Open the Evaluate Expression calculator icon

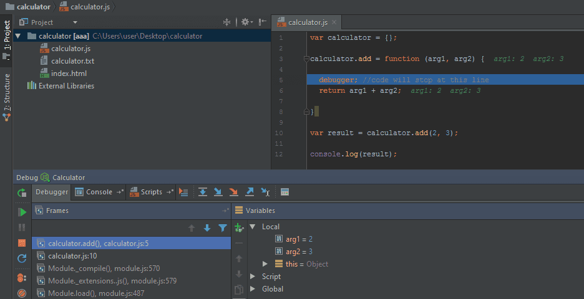[x=285, y=192]
